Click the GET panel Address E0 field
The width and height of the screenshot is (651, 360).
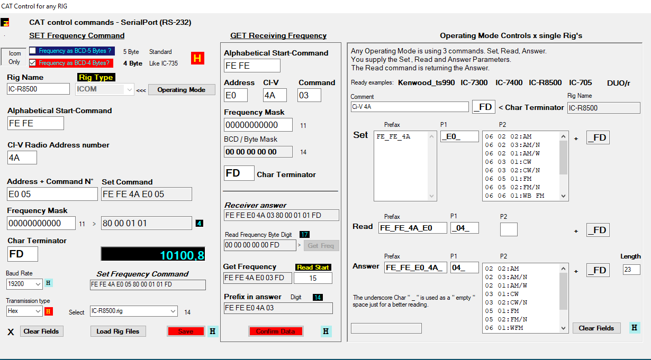click(236, 95)
